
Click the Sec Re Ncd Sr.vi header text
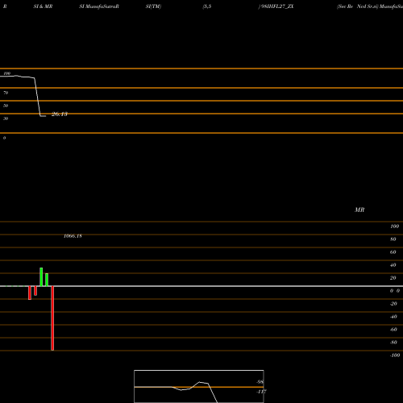point(358,6)
